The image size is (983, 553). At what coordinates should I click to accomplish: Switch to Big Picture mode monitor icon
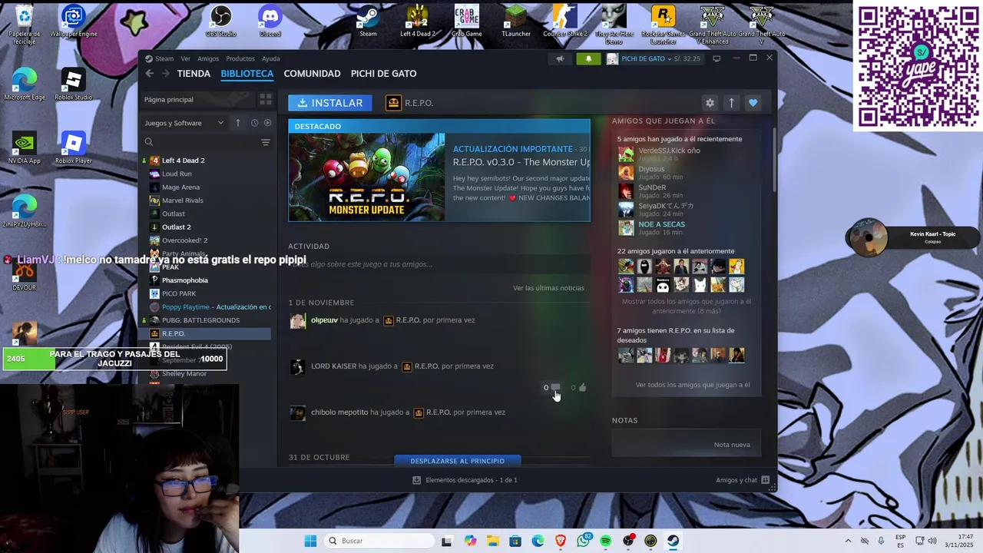(717, 58)
